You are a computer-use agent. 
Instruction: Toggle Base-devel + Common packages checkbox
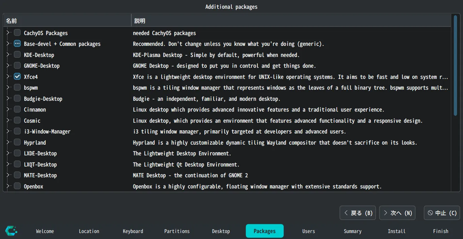pyautogui.click(x=17, y=44)
